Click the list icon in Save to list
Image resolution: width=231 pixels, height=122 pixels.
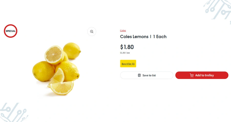point(139,75)
